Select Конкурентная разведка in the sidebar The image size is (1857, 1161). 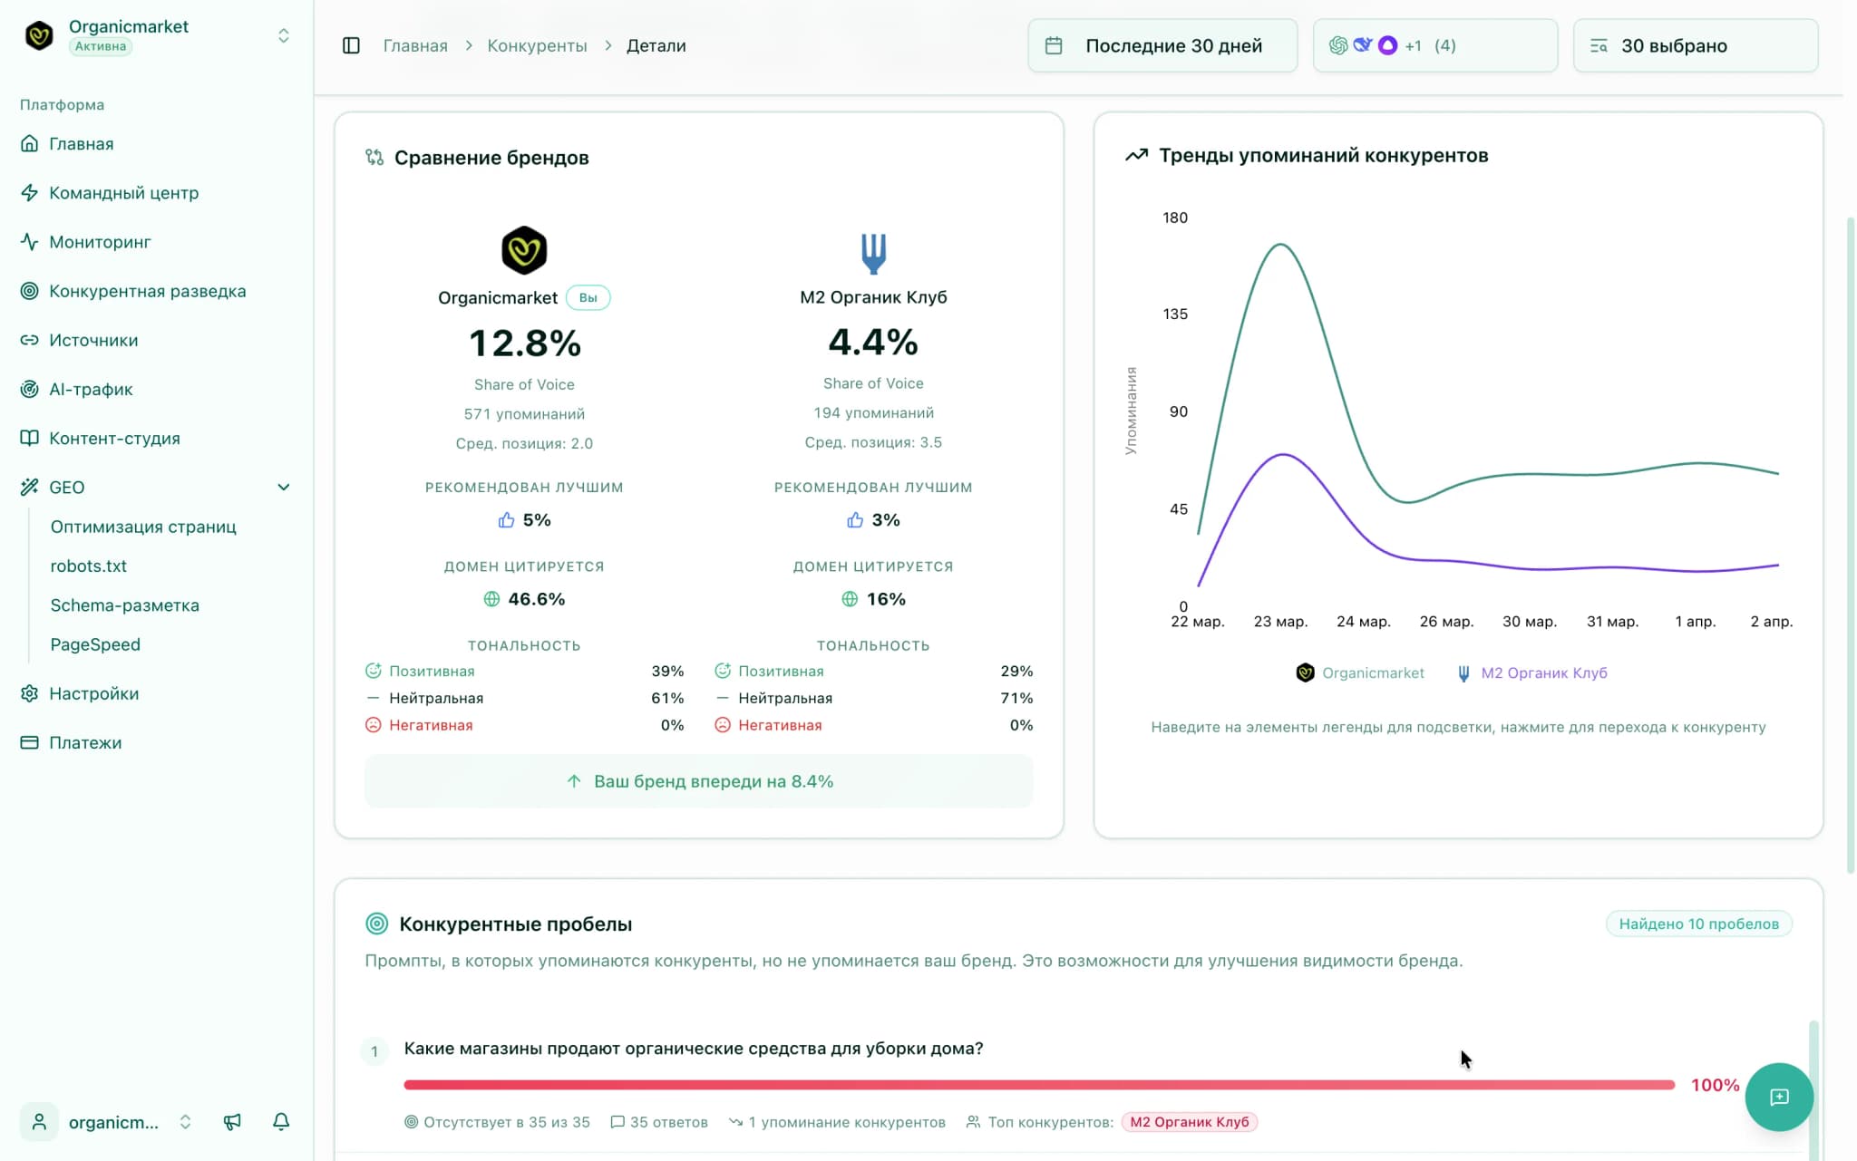pyautogui.click(x=147, y=291)
